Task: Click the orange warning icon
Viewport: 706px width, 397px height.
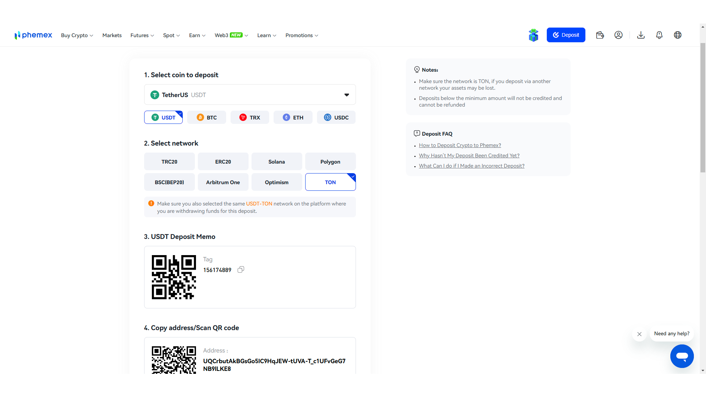Action: [x=151, y=203]
